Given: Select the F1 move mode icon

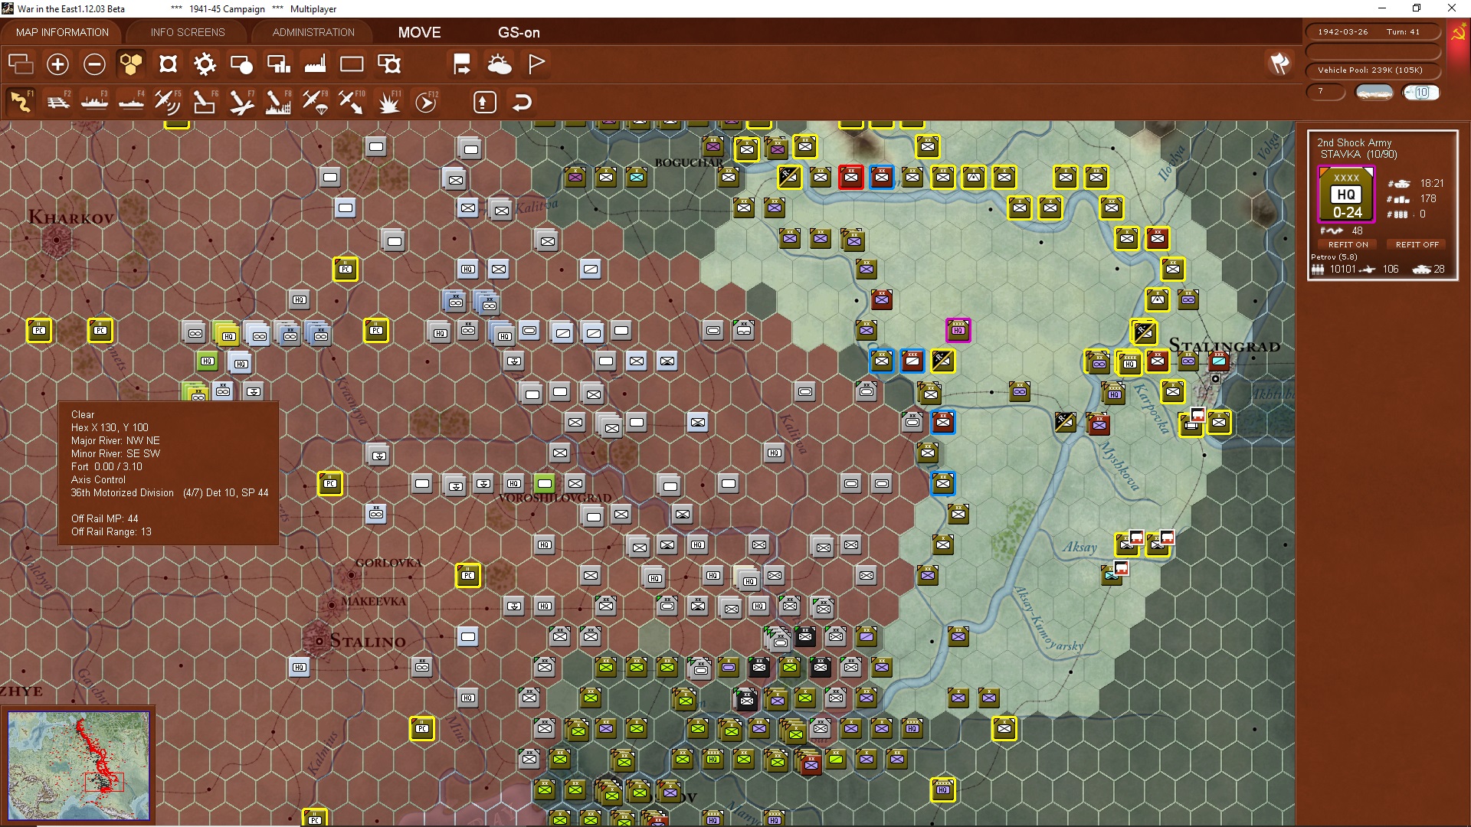Looking at the screenshot, I should (21, 102).
